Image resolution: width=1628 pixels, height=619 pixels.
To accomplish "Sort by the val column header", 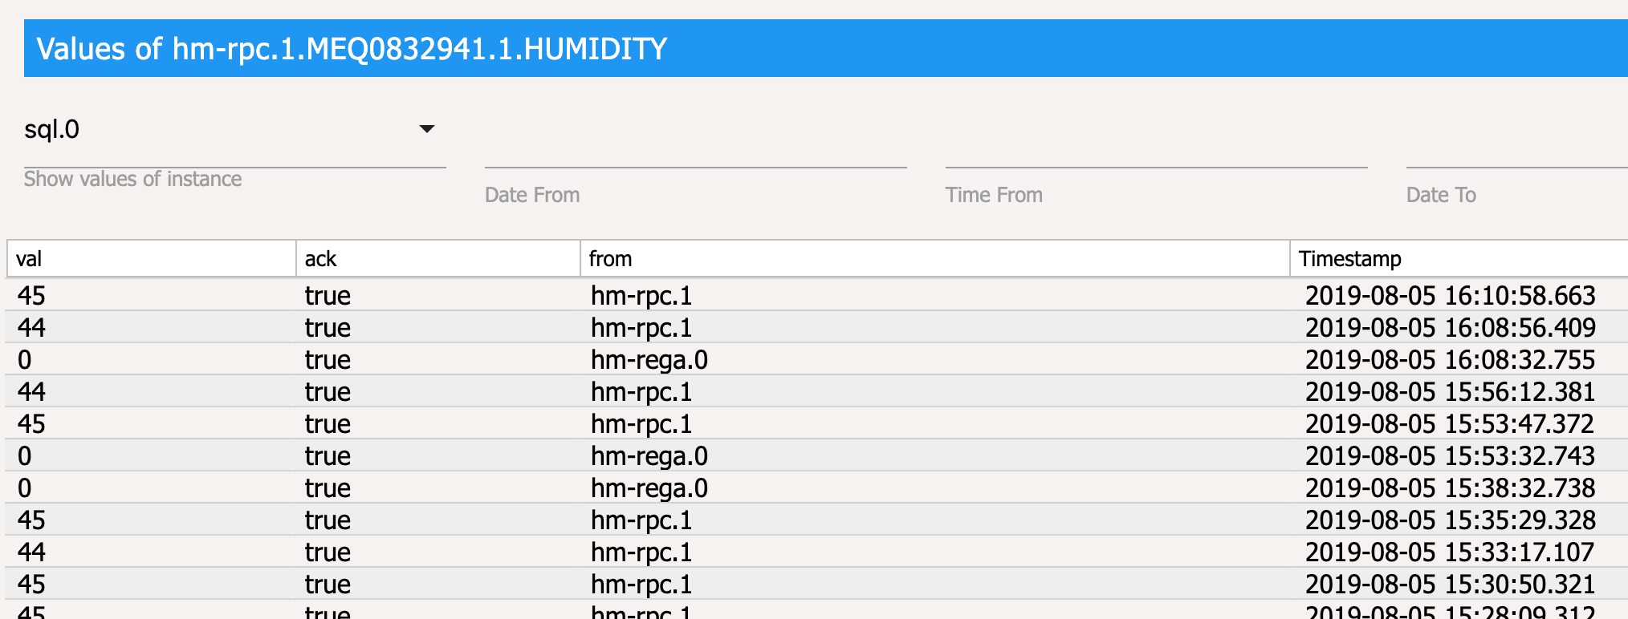I will coord(151,259).
